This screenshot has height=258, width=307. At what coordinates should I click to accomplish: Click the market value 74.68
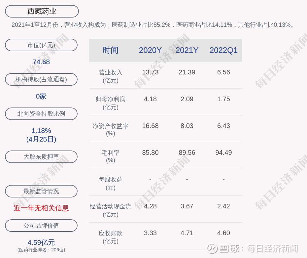41,62
